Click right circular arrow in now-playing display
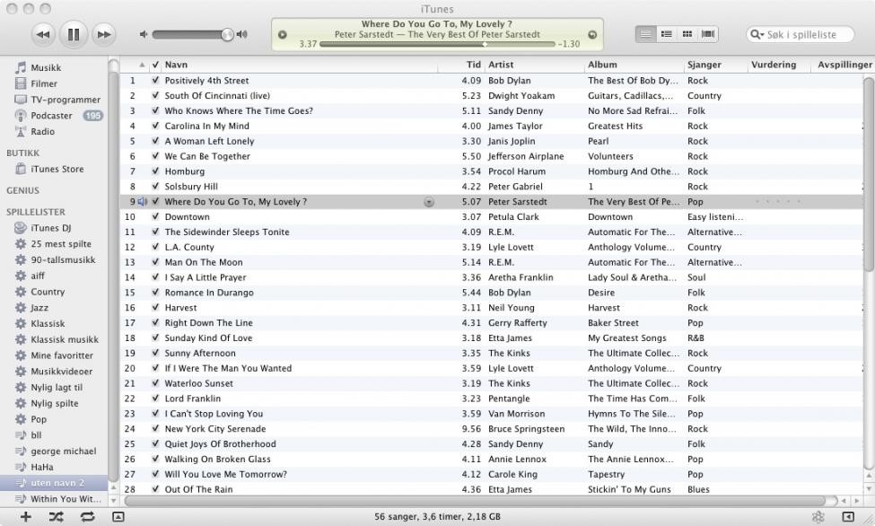 pyautogui.click(x=592, y=35)
